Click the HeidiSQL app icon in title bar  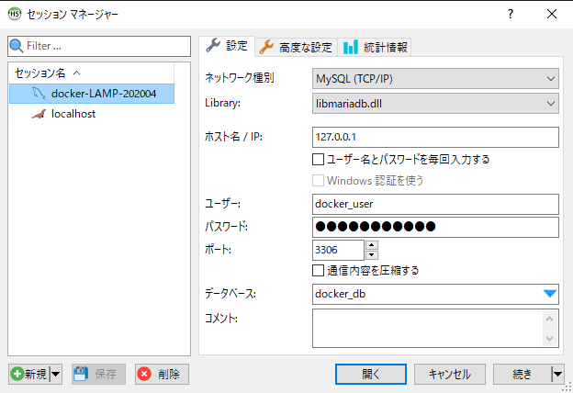[15, 14]
